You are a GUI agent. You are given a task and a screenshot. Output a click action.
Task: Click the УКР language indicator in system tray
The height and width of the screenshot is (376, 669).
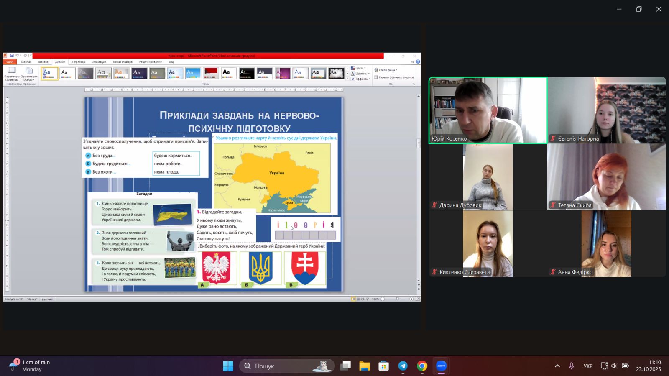point(588,366)
